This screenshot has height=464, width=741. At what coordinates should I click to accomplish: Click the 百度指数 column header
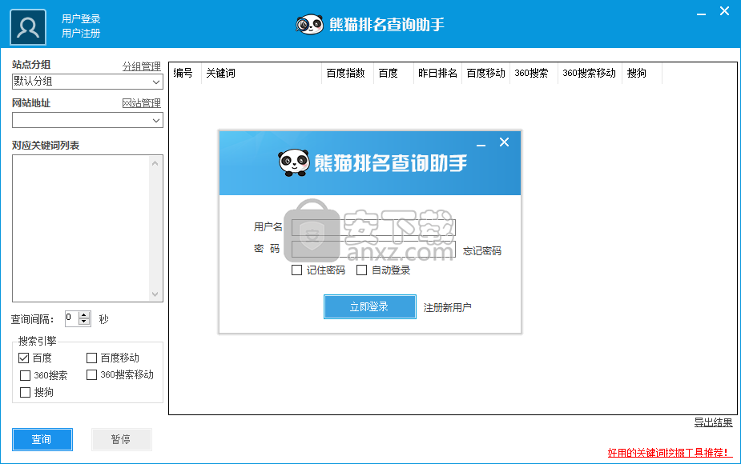(348, 73)
